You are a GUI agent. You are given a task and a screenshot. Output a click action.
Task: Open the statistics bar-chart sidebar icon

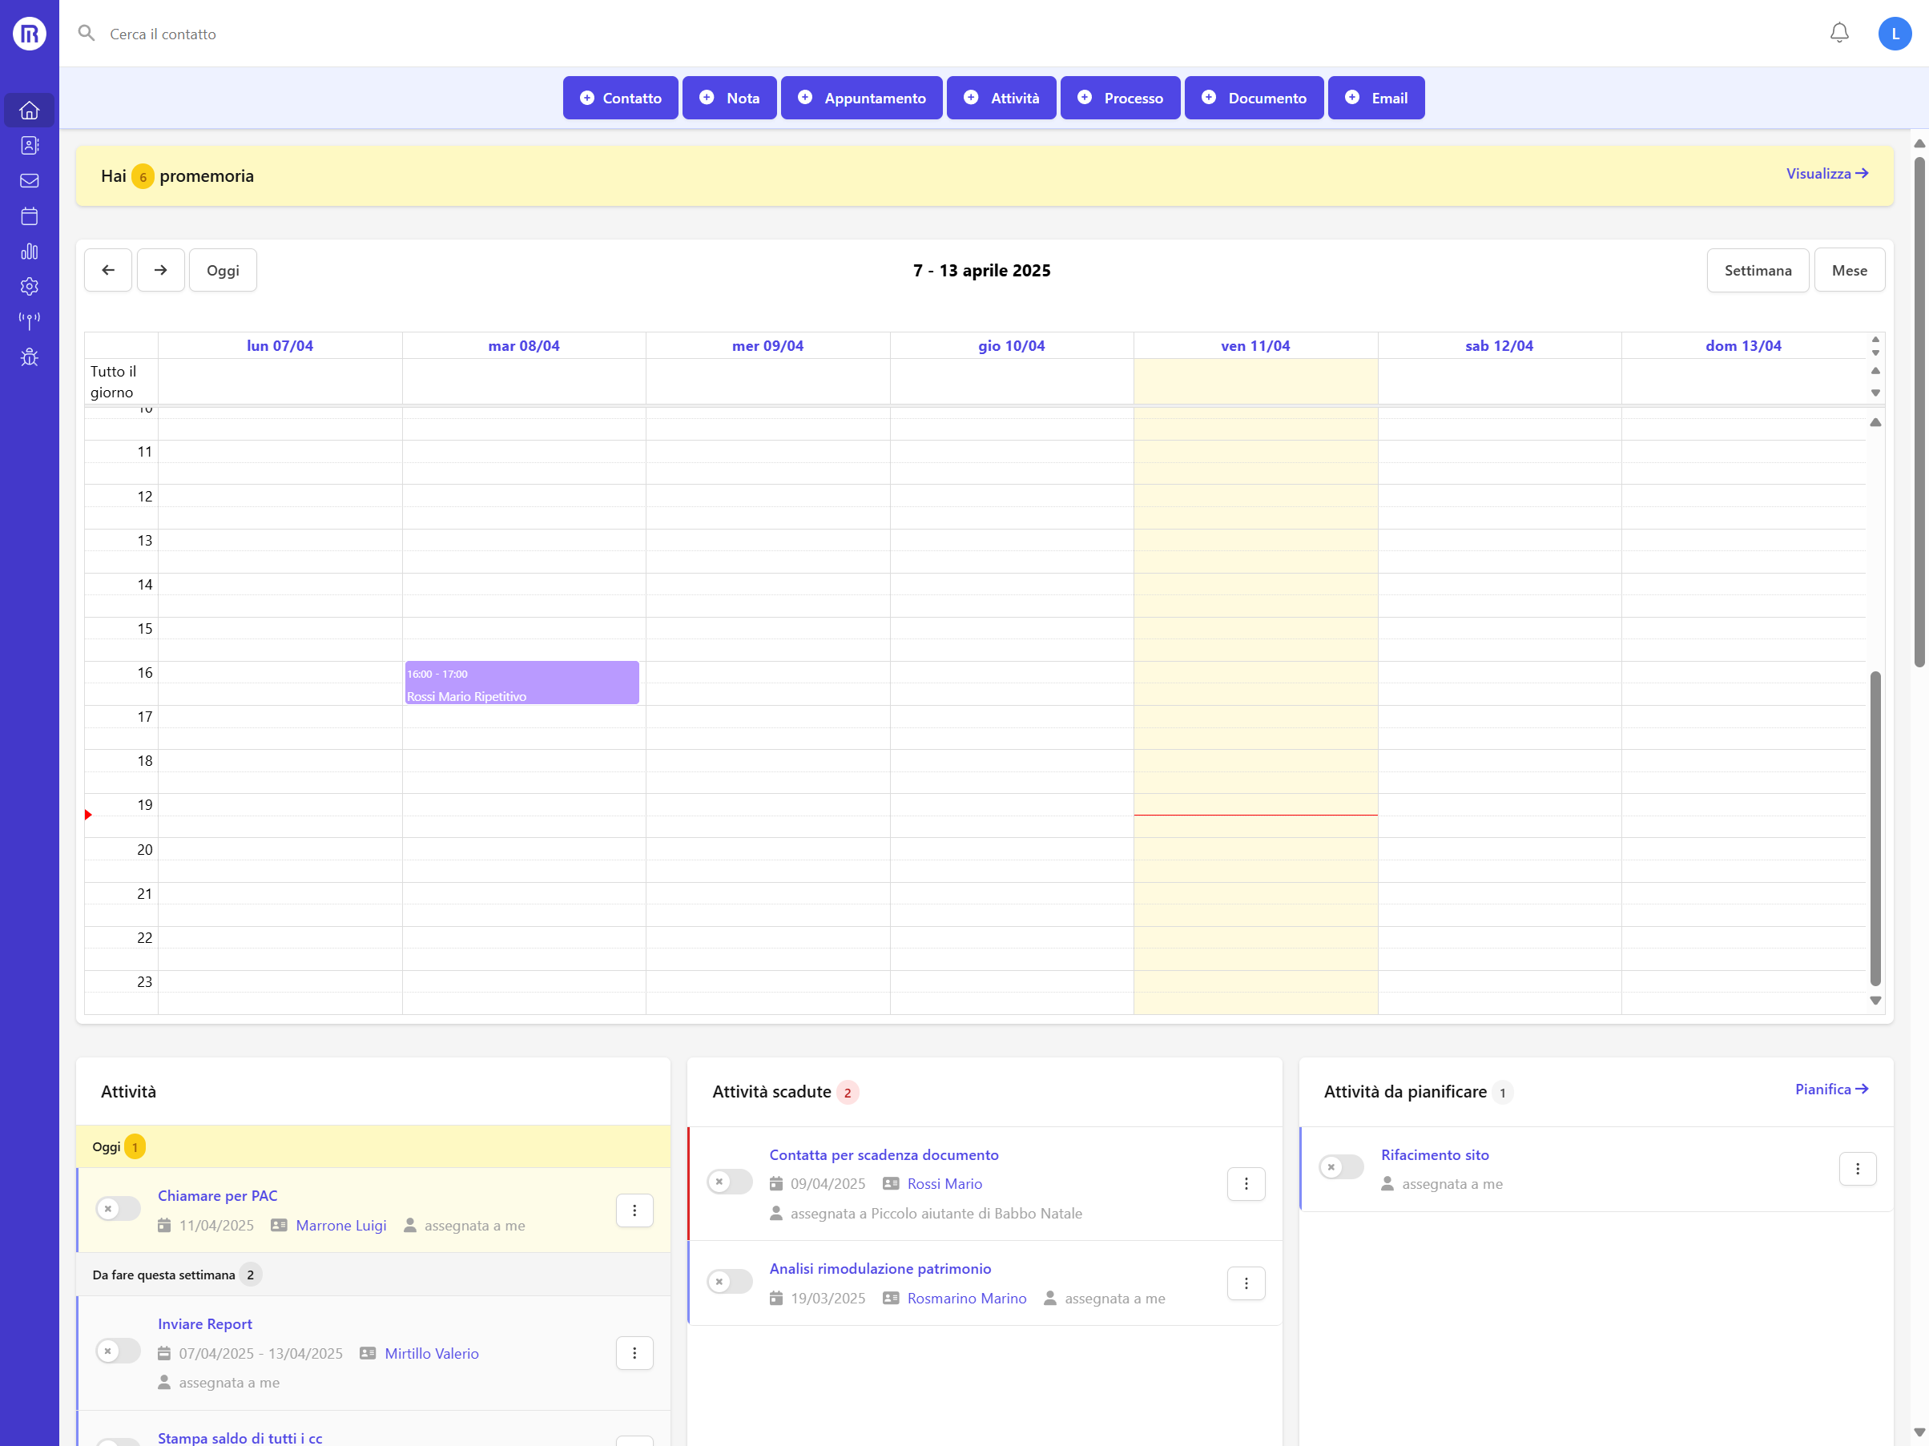click(30, 252)
